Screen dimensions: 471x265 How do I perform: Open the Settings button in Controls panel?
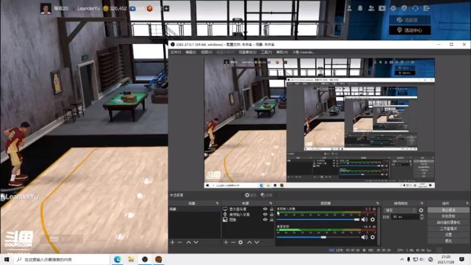[x=448, y=234]
